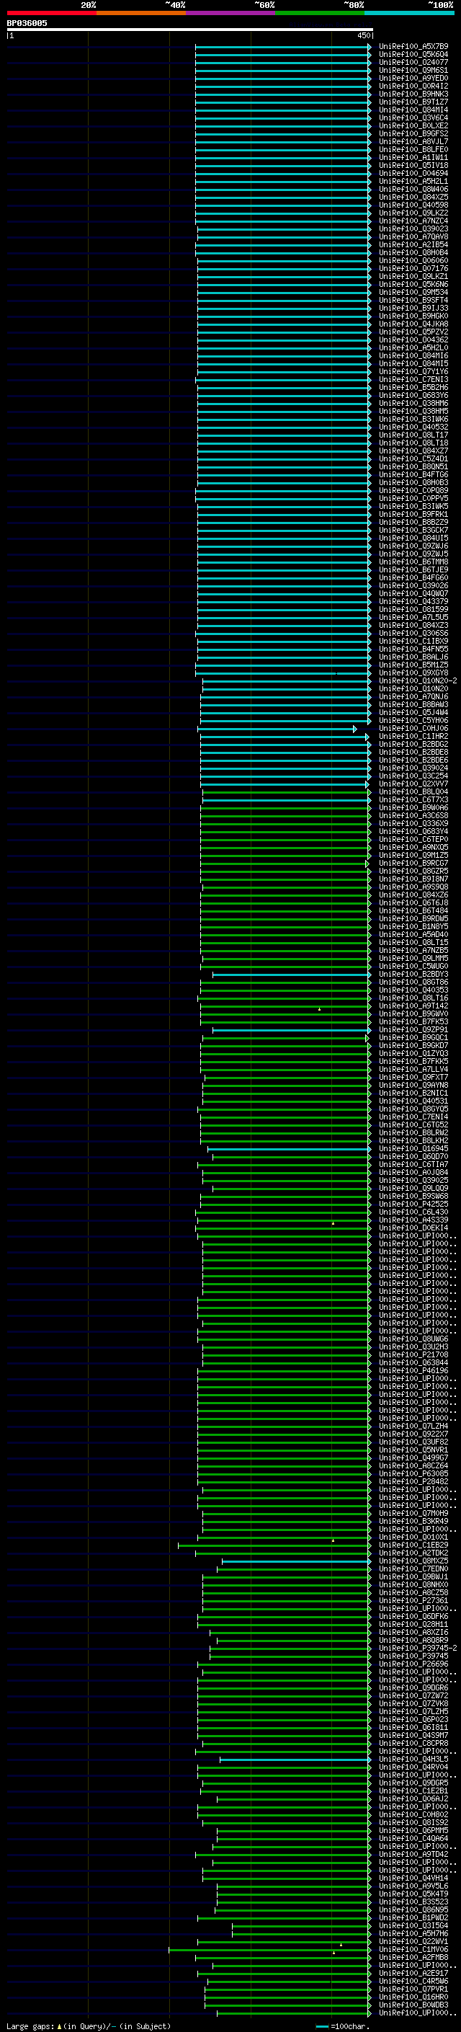The width and height of the screenshot is (461, 2032).
Task: Select hit UniRef100_O04694
Action: pyautogui.click(x=413, y=174)
